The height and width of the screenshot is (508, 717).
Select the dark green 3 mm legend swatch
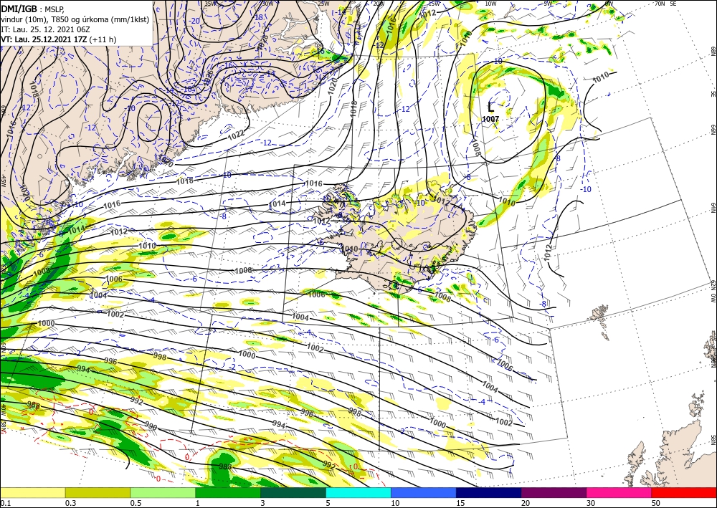click(x=293, y=492)
